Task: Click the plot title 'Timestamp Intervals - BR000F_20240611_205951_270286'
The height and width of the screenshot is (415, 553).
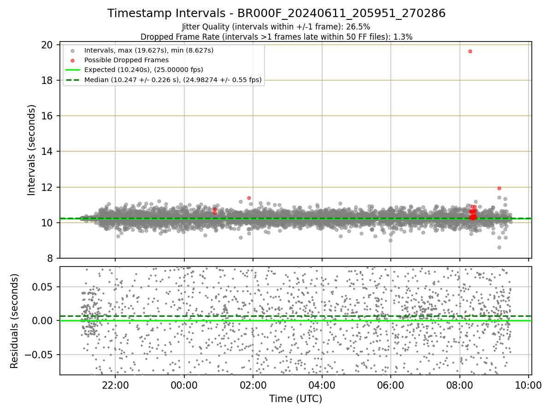Action: (x=276, y=13)
